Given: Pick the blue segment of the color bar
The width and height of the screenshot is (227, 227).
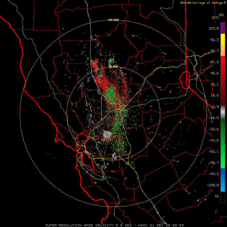Looking at the screenshot, I should click(x=223, y=180).
